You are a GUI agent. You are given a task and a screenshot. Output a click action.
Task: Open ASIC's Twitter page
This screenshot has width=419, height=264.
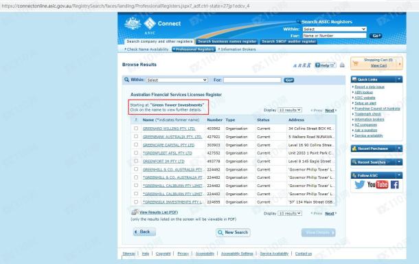coord(359,184)
